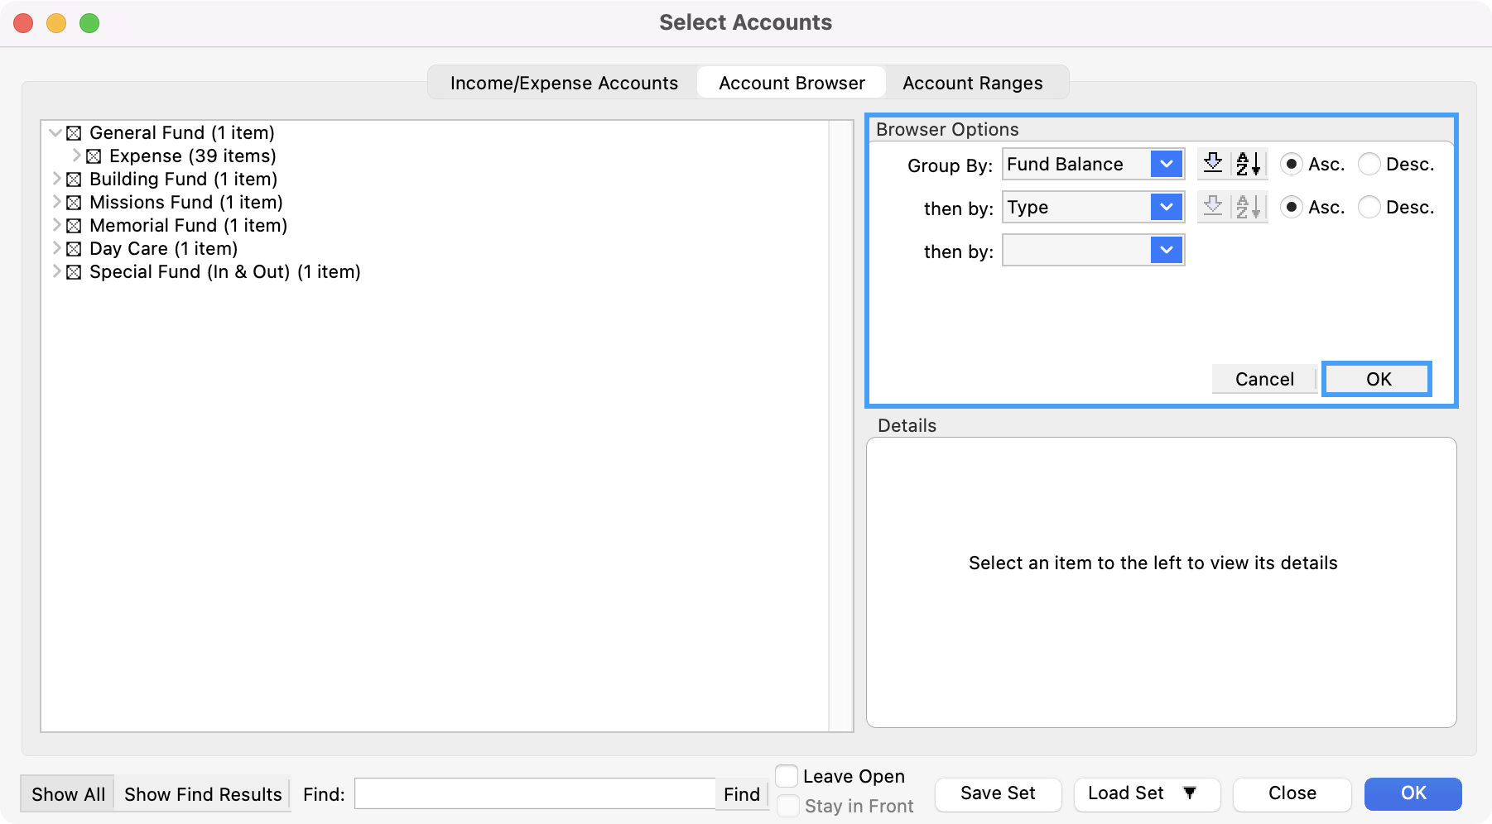Select Desc. radio button for Group By row

1369,164
